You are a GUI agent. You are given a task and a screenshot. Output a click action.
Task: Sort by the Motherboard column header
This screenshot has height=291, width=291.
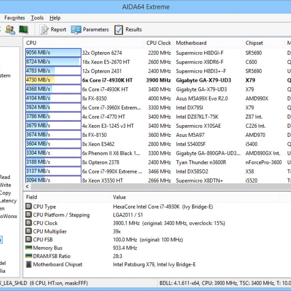(208, 43)
